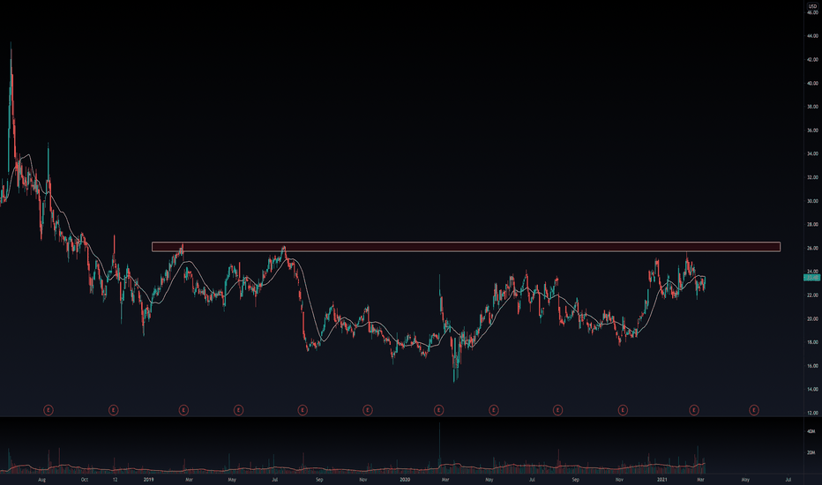Click the 20.00 price axis label
This screenshot has height=485, width=822.
tap(812, 319)
